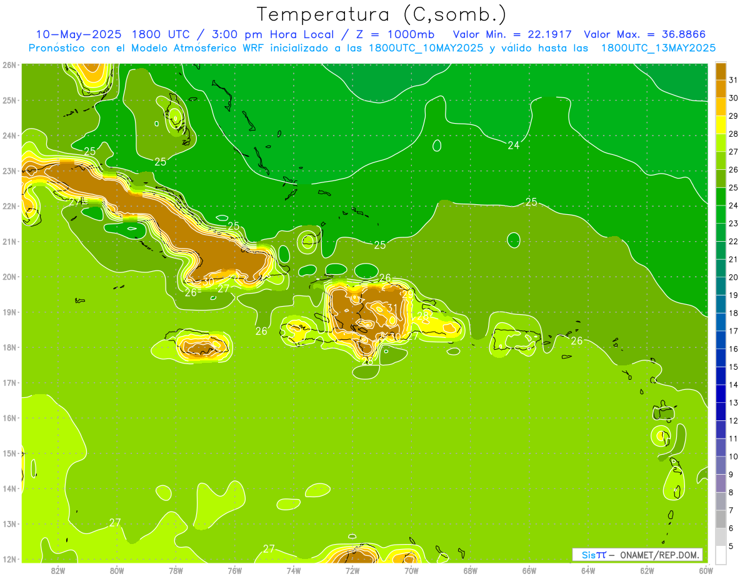This screenshot has width=750, height=579.
Task: Click legend scale value 11
Action: tap(734, 438)
